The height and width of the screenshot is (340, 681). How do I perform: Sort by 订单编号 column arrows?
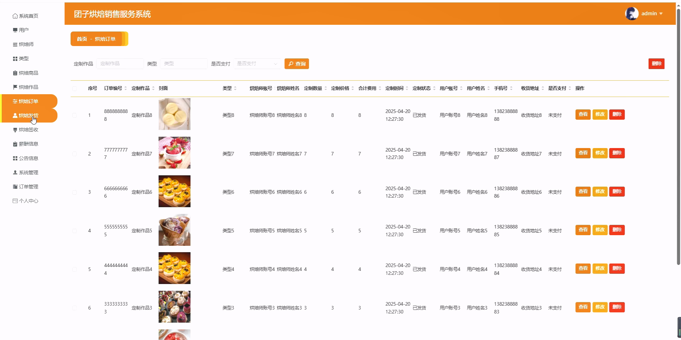126,88
